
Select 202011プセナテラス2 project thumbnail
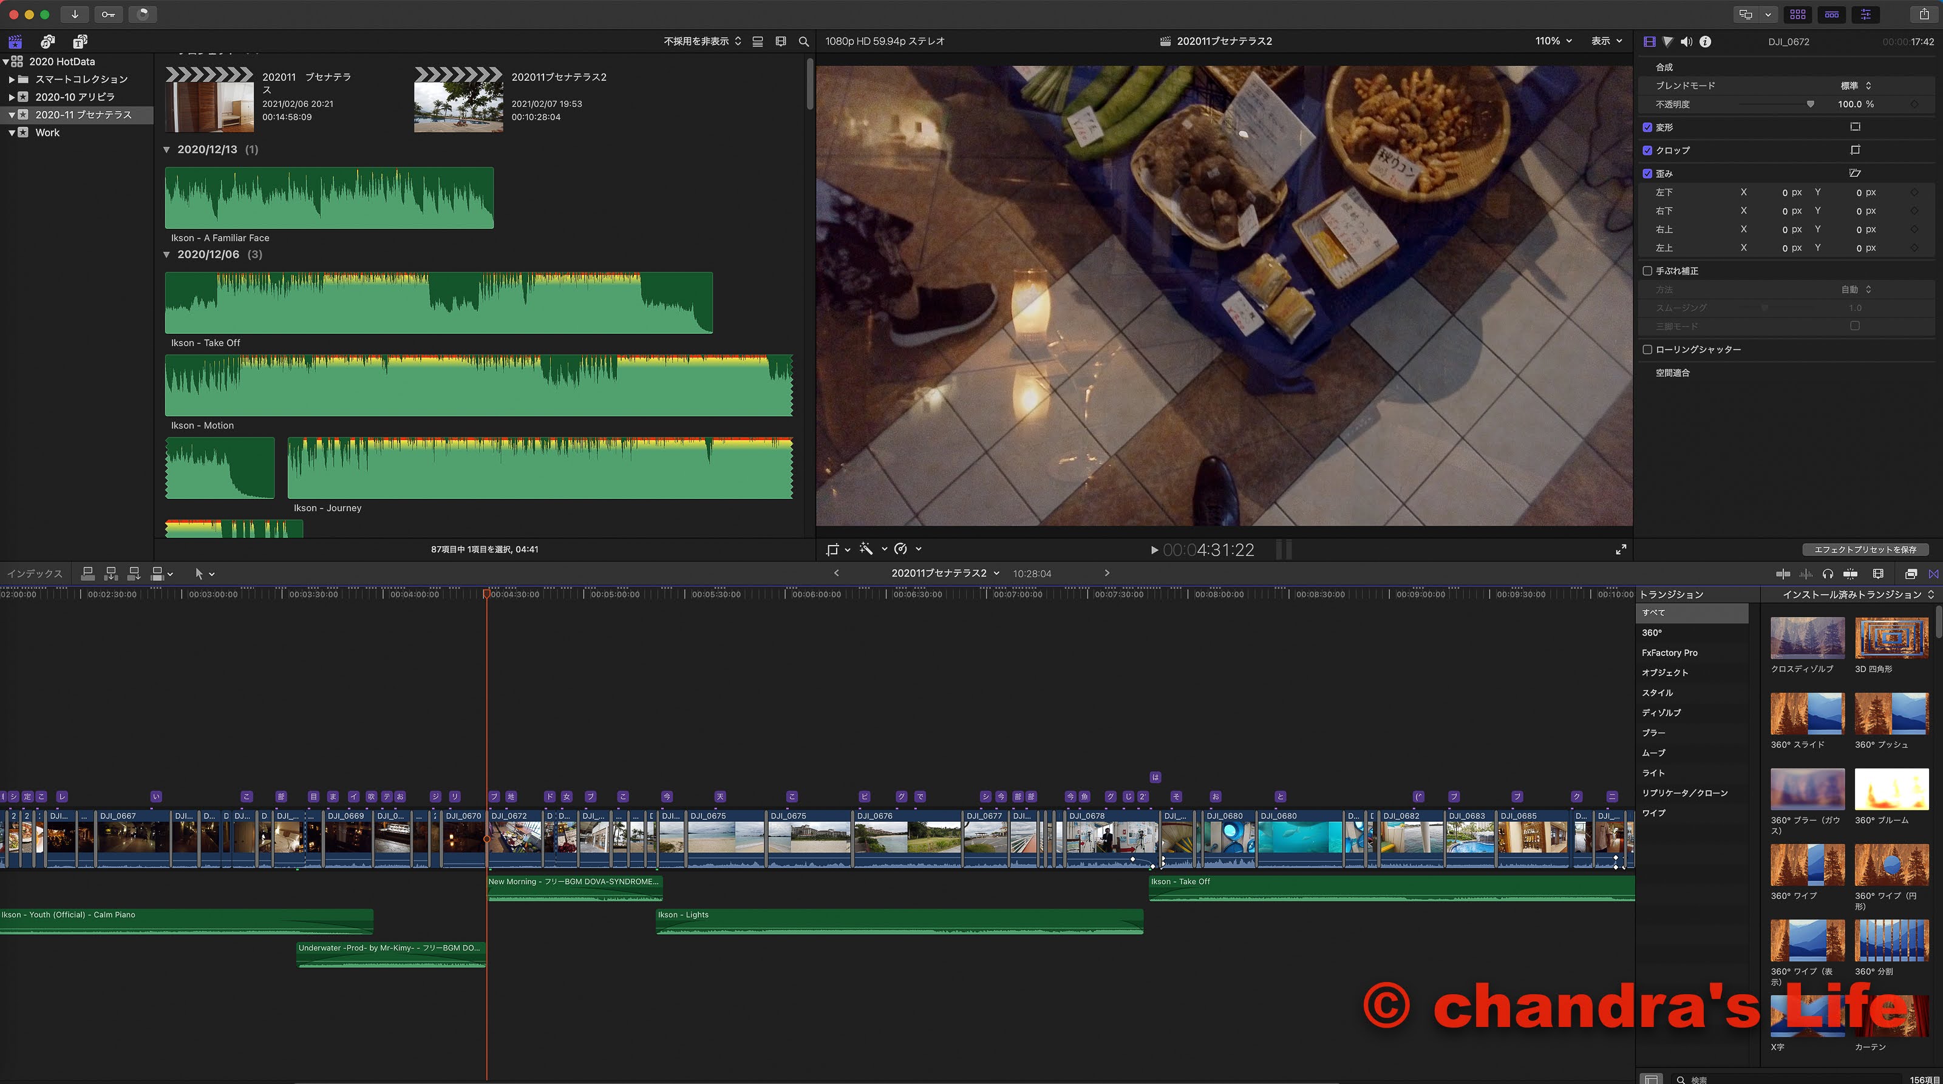tap(458, 100)
